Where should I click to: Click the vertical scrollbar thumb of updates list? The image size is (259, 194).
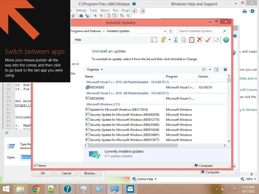(x=229, y=80)
